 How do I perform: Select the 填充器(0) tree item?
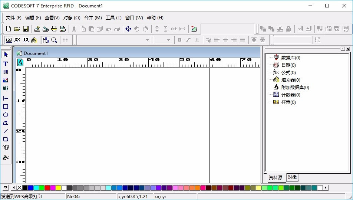(291, 80)
